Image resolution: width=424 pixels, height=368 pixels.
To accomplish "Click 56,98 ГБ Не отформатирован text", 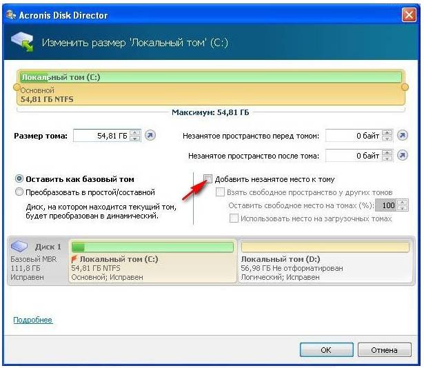I will (x=292, y=268).
